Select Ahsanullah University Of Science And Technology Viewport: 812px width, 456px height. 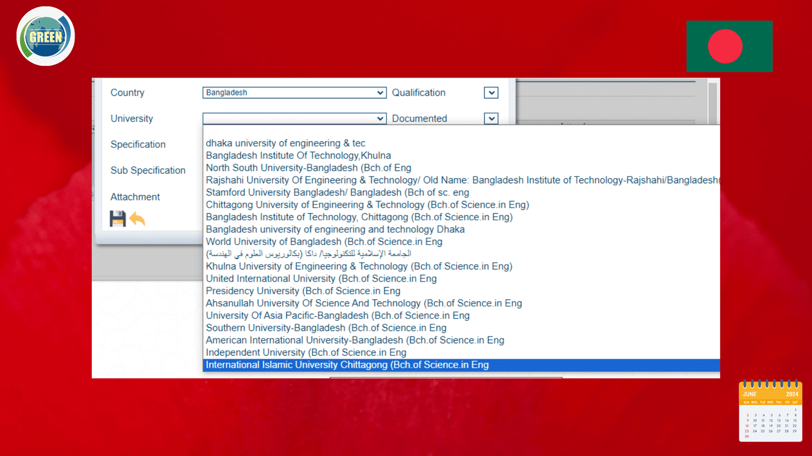tap(363, 303)
